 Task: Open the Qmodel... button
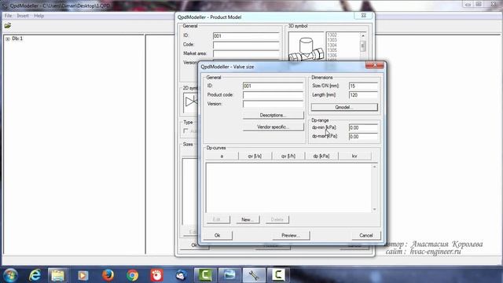pos(344,107)
